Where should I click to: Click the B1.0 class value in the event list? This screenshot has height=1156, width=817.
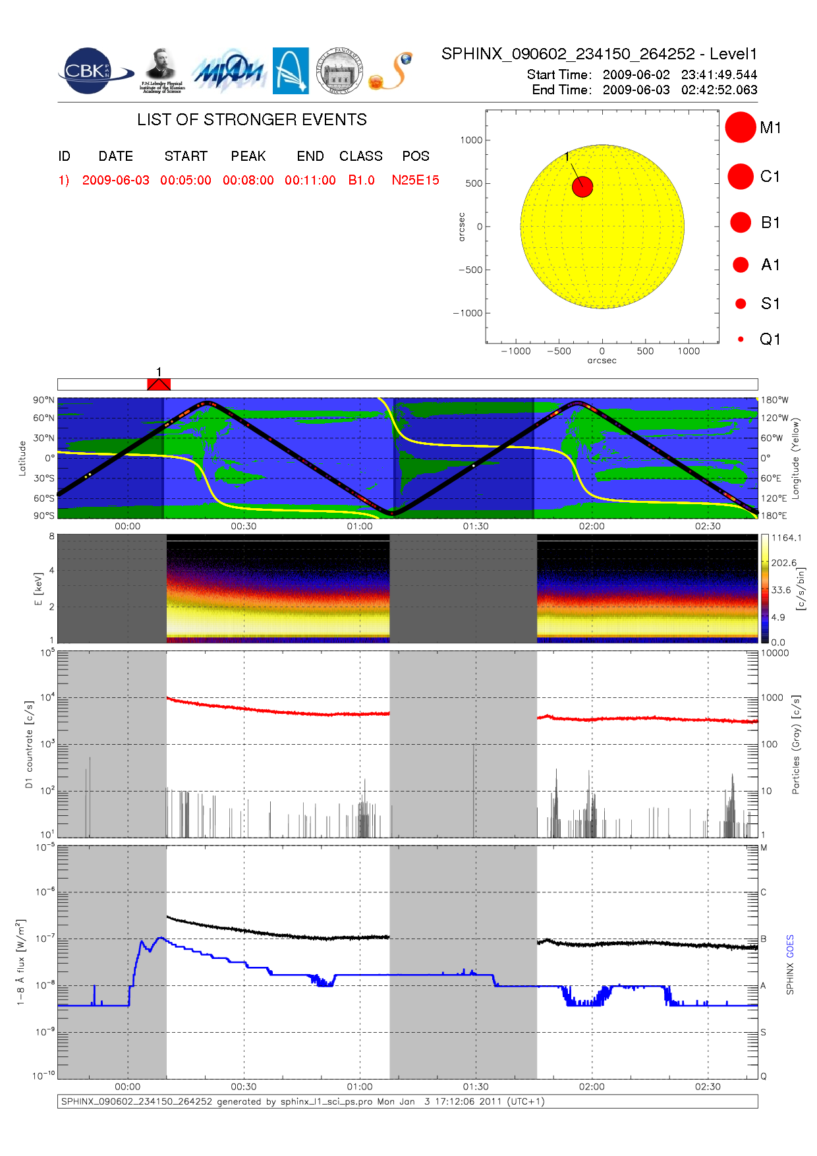point(361,180)
